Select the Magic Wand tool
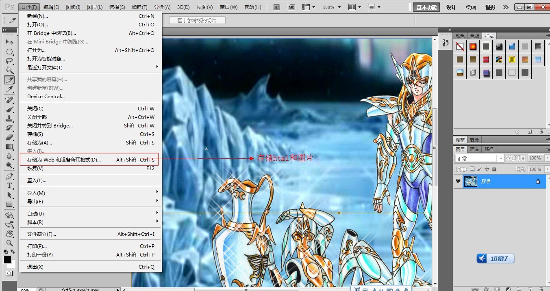The image size is (550, 291). (9, 70)
